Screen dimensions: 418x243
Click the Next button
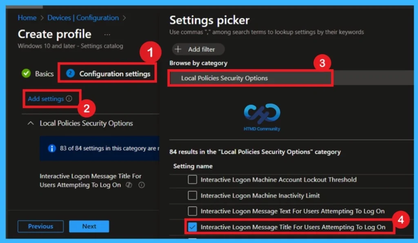[x=89, y=226]
